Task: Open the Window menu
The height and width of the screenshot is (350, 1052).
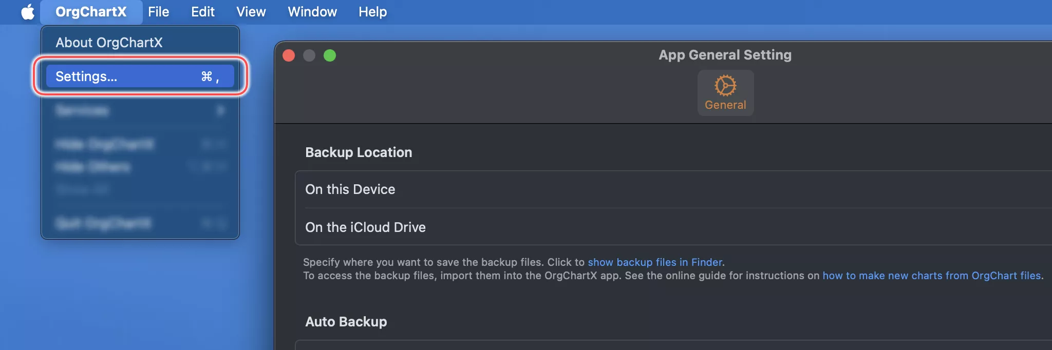Action: (x=312, y=12)
